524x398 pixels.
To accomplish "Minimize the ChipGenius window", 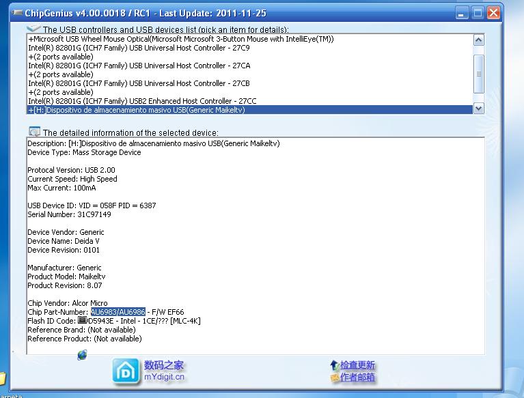I will point(462,13).
